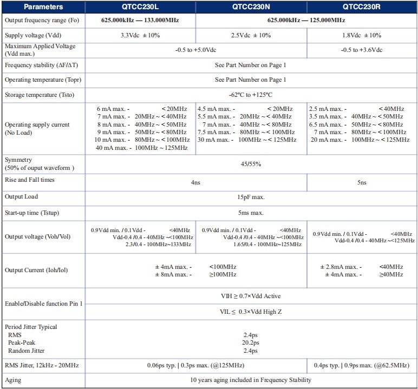This screenshot has height=389, width=418.
Task: Select the QTCC230N column header
Action: pos(251,7)
